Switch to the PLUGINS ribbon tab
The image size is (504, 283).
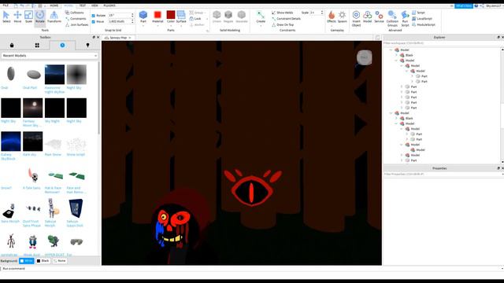click(x=109, y=6)
